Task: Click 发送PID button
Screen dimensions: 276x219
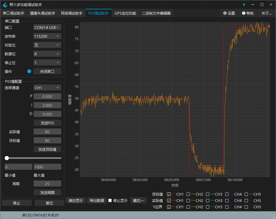Action: 47,123
